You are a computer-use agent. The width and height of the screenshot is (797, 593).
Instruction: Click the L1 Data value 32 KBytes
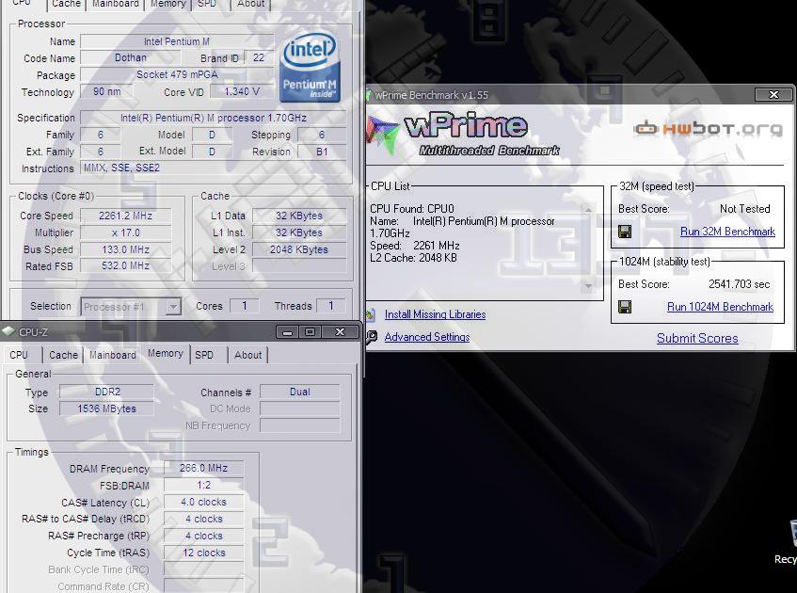tap(299, 216)
